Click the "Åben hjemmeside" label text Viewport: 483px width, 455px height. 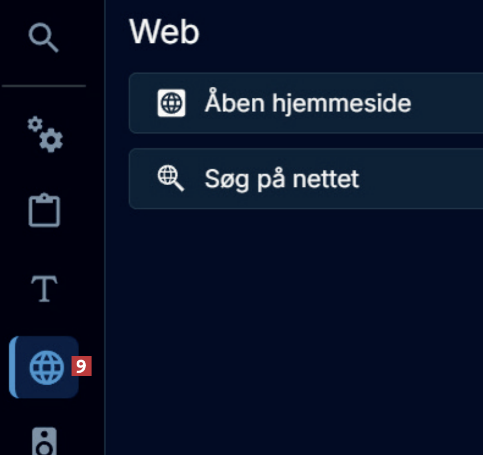click(308, 103)
